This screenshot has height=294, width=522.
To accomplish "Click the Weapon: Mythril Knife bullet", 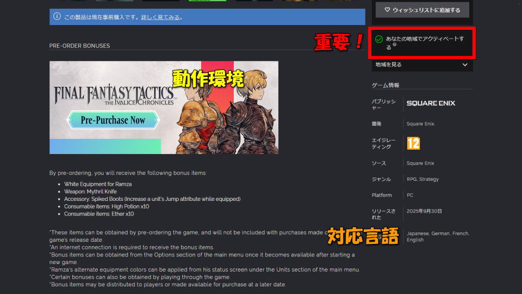I will point(90,191).
